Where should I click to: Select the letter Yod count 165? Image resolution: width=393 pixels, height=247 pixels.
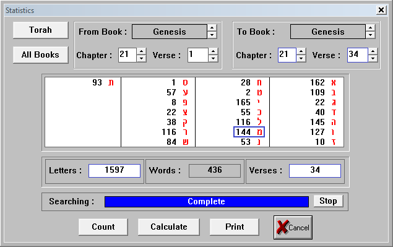(249, 102)
